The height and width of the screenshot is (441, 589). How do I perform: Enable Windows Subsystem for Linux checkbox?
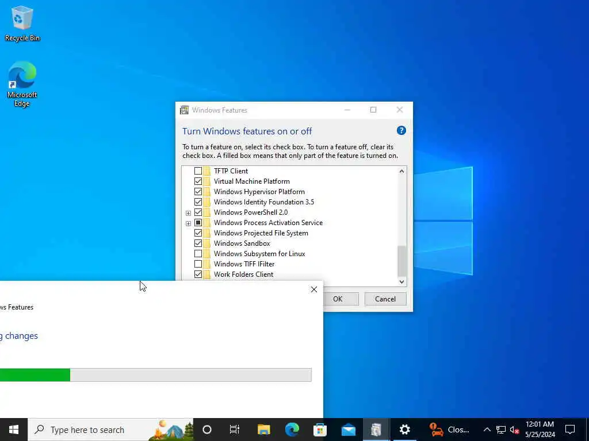[x=198, y=253]
